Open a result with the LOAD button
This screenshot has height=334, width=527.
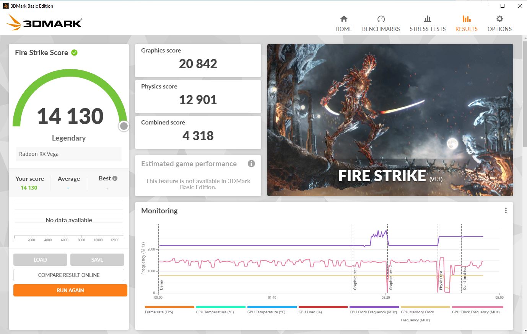click(x=40, y=259)
